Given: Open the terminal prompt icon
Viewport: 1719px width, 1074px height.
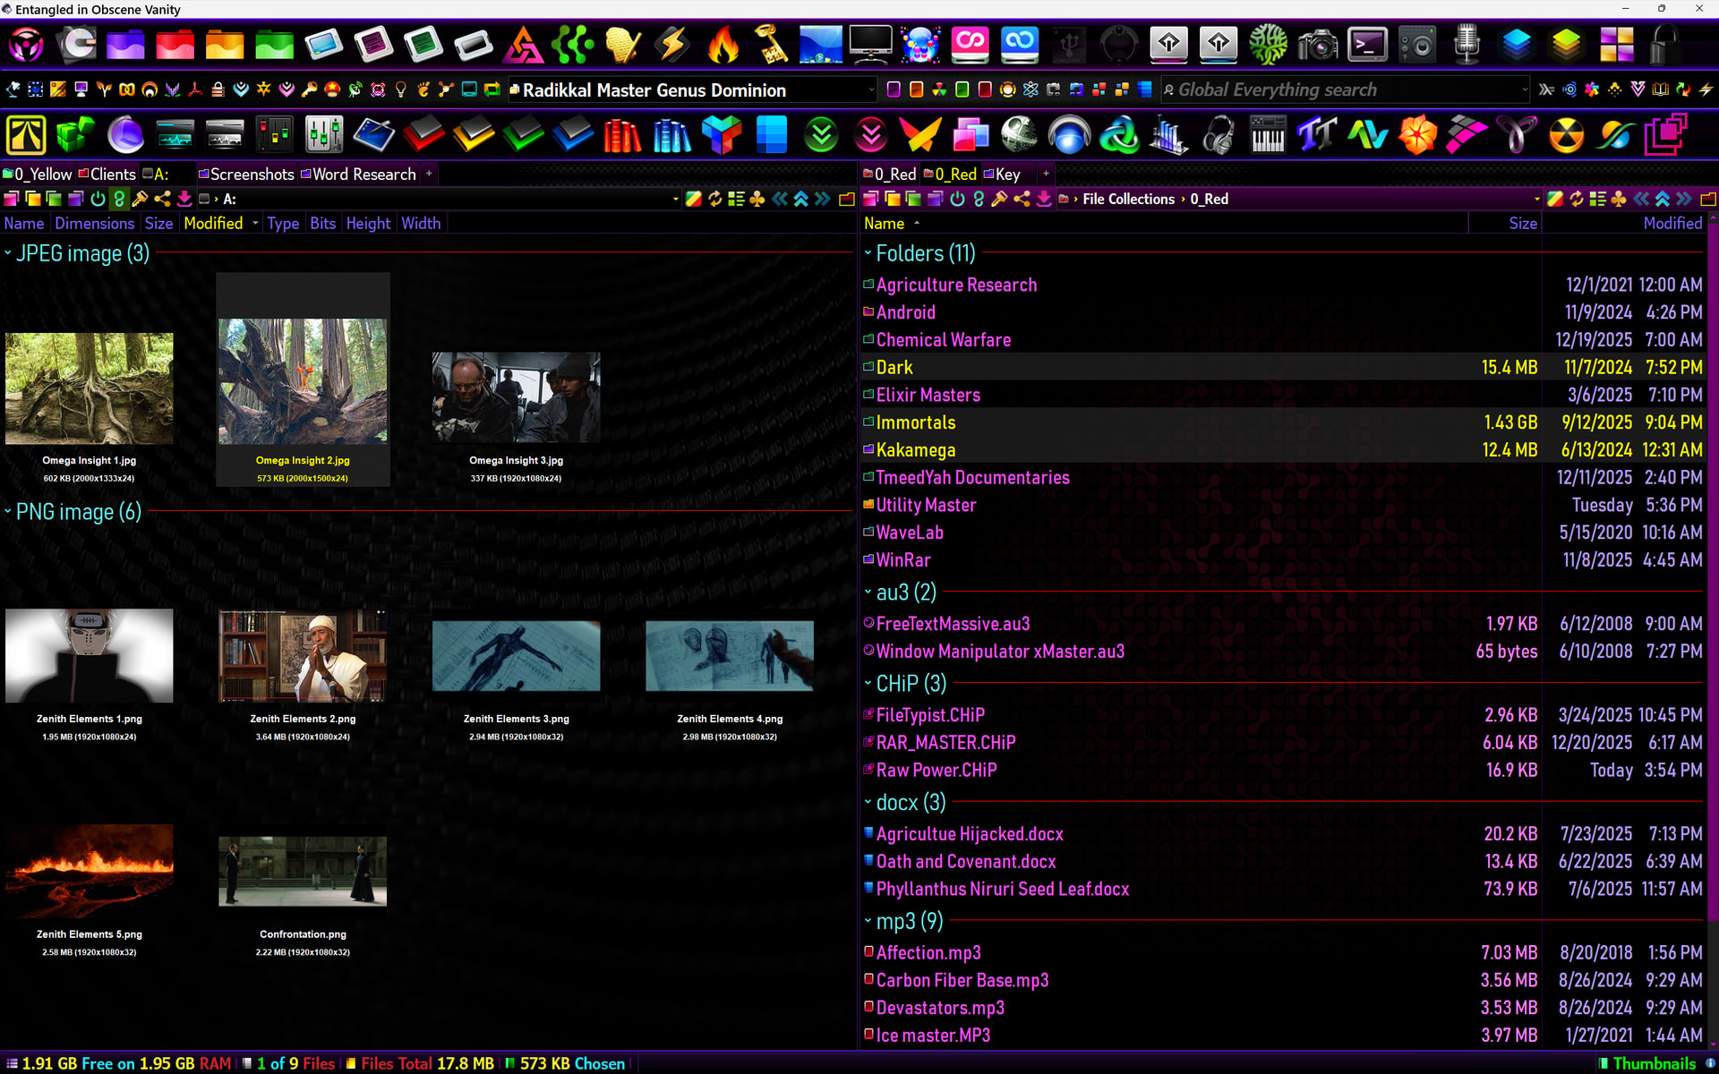Looking at the screenshot, I should coord(1367,45).
